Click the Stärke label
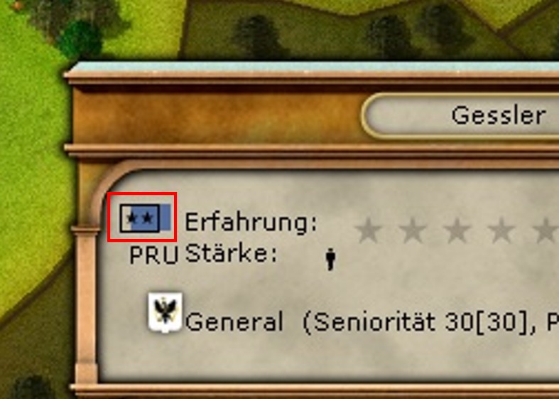The width and height of the screenshot is (559, 399). [x=231, y=254]
